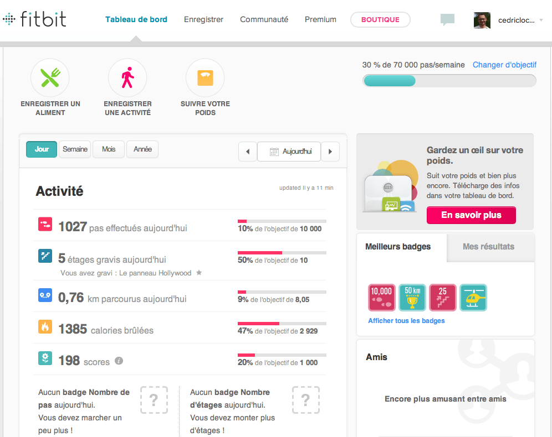This screenshot has height=437, width=552.
Task: Click the daily steps 10% progress bar
Action: tap(282, 221)
